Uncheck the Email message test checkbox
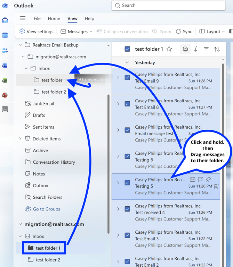Viewport: 233px width, 267px height. (x=127, y=130)
